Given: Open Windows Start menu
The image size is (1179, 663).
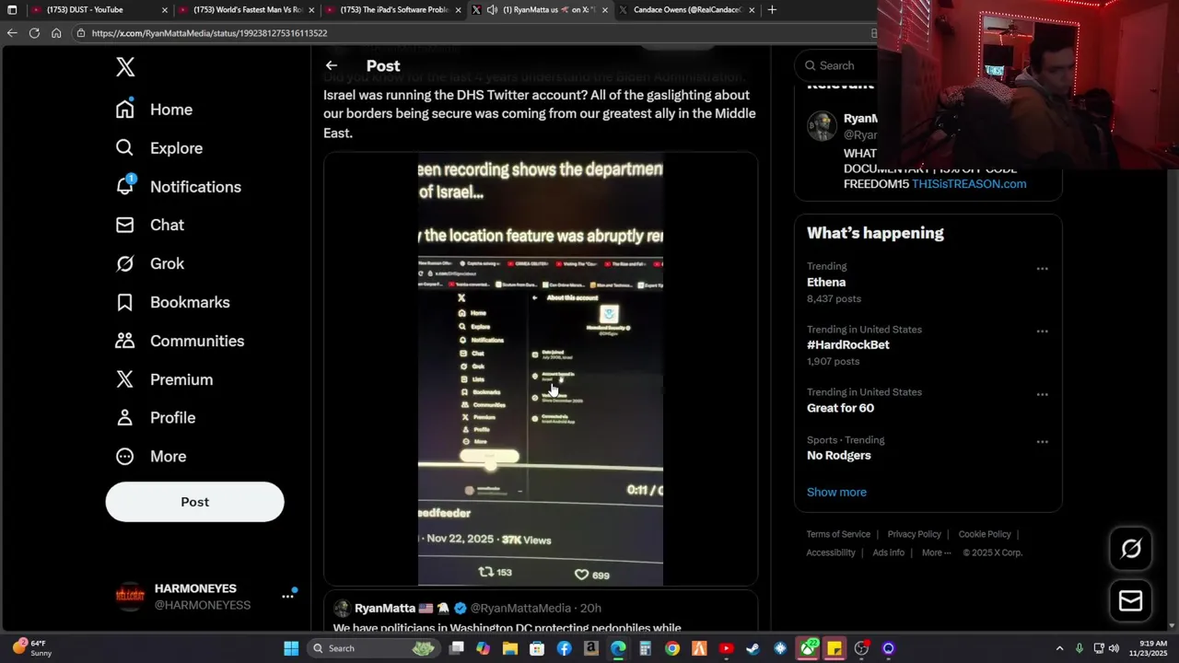Looking at the screenshot, I should click(291, 648).
